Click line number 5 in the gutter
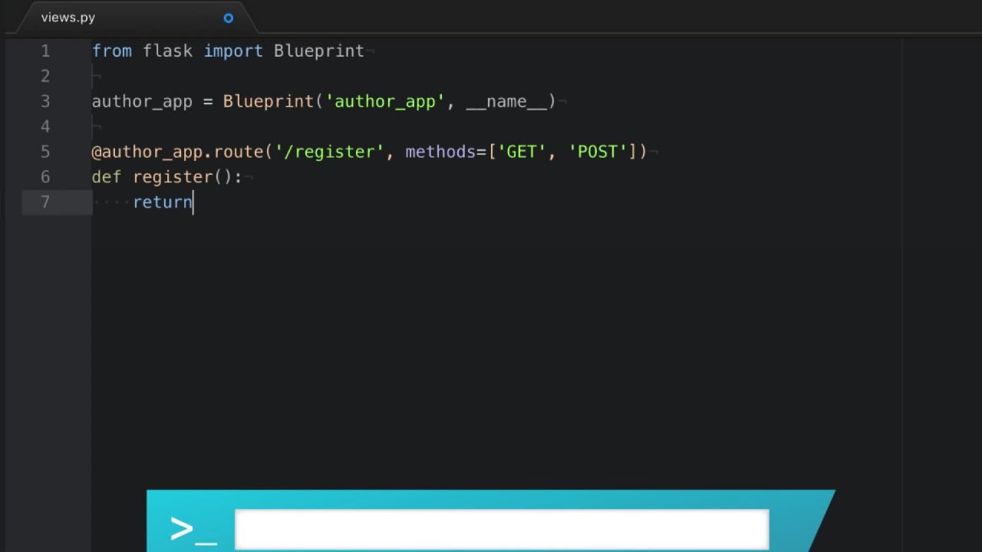 click(x=44, y=152)
